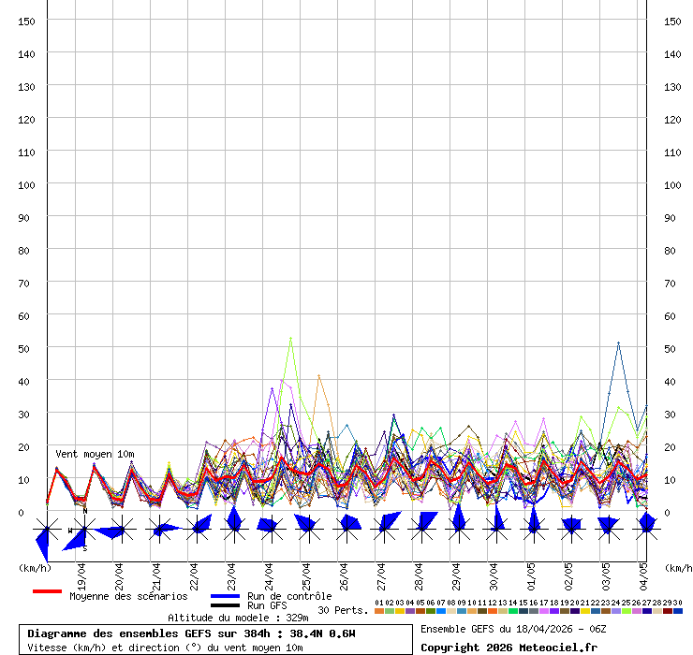Click the Copyright 2026 Meteociel.fr text
Image resolution: width=693 pixels, height=655 pixels.
pos(509,647)
